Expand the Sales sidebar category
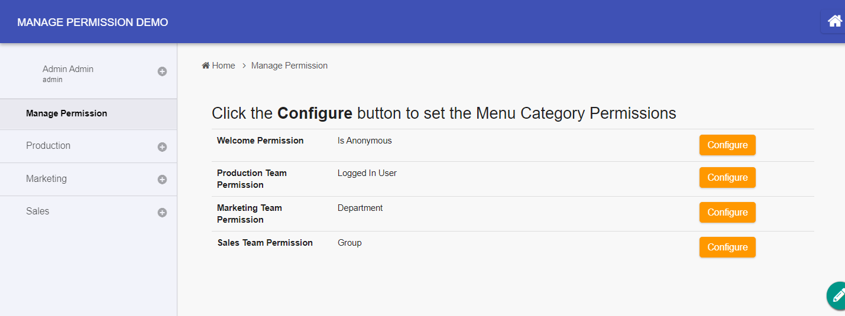845x316 pixels. coord(37,211)
